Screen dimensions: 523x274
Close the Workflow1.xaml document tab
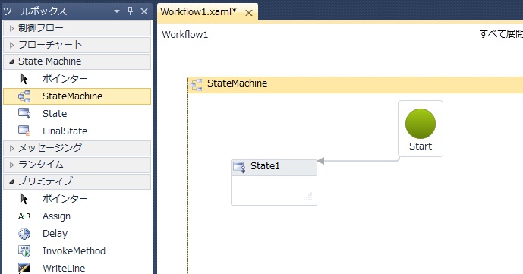coord(249,13)
